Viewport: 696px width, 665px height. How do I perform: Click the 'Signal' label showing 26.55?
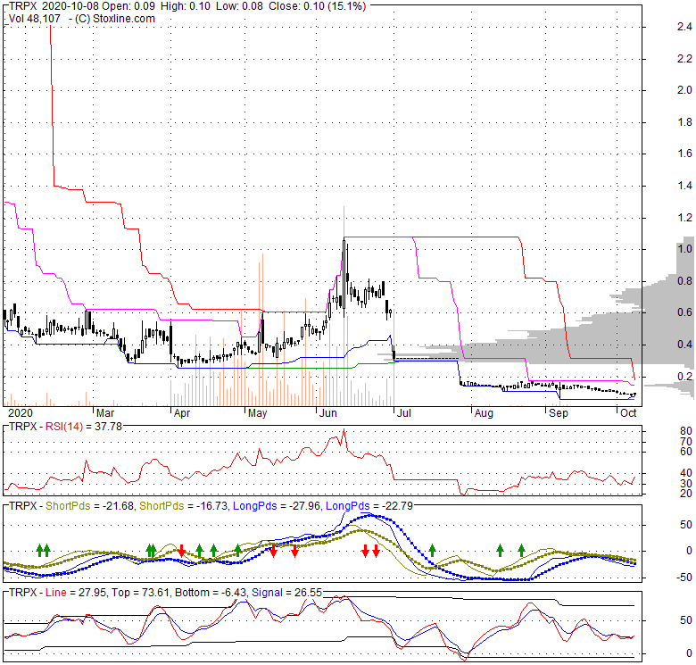click(267, 593)
